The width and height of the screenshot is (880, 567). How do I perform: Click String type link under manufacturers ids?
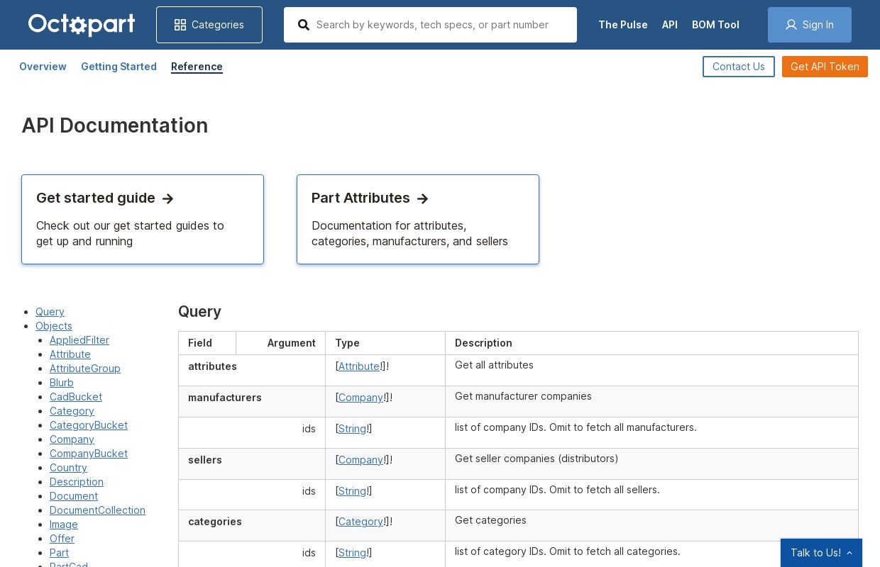coord(352,429)
